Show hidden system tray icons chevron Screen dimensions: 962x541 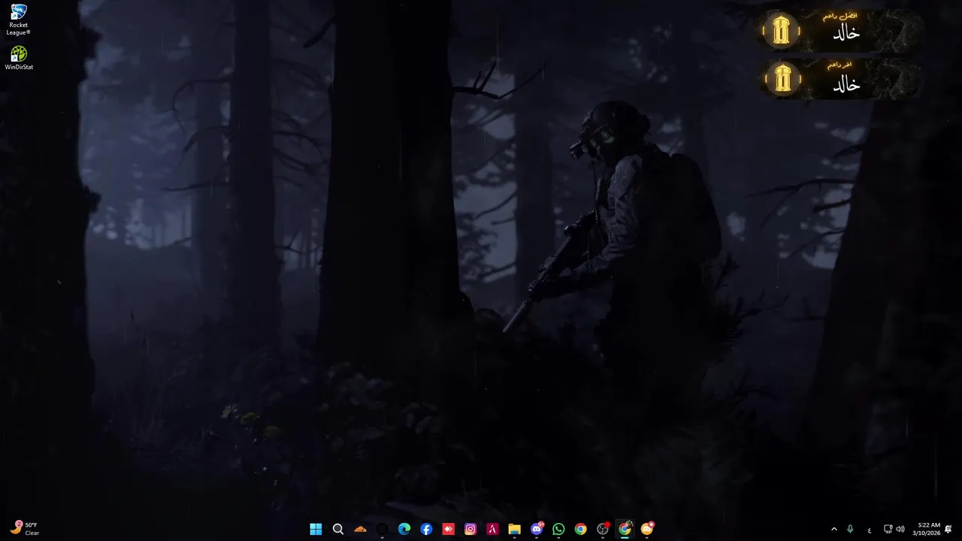(833, 529)
